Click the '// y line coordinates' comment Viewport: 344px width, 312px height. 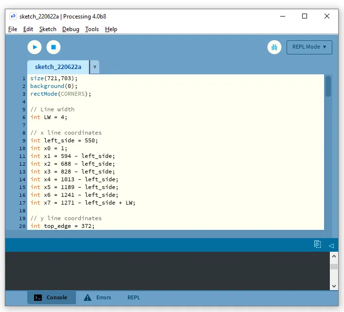click(x=66, y=218)
